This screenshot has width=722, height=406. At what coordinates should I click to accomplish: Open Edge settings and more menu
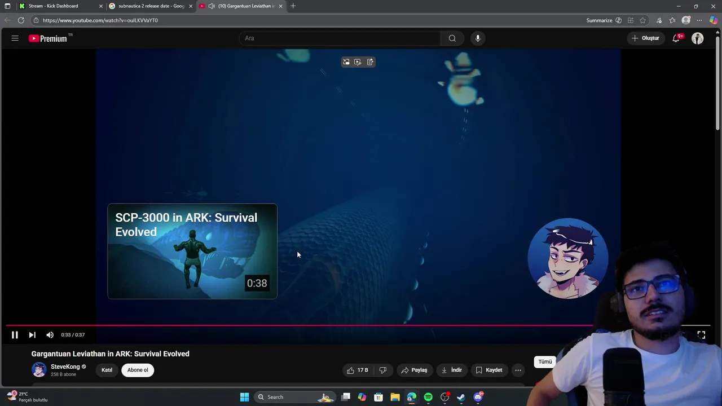(x=699, y=20)
